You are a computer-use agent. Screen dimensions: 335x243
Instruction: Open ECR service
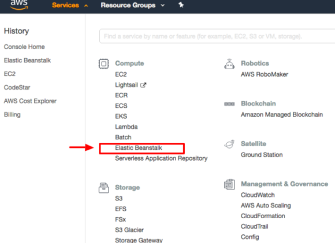[x=121, y=95]
